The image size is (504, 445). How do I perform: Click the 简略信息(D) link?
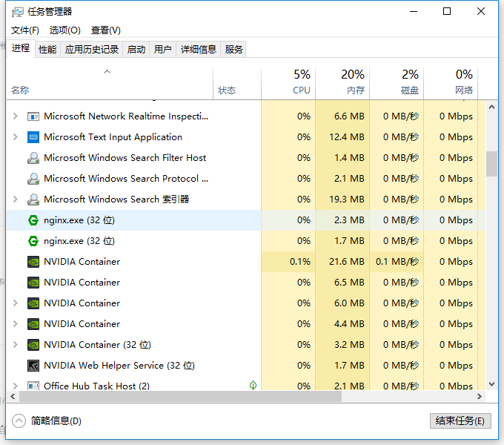[x=56, y=421]
